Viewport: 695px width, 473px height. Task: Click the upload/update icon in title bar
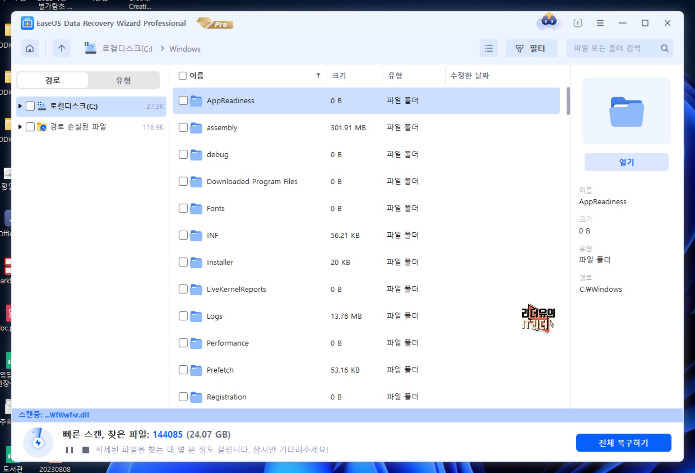click(x=578, y=23)
